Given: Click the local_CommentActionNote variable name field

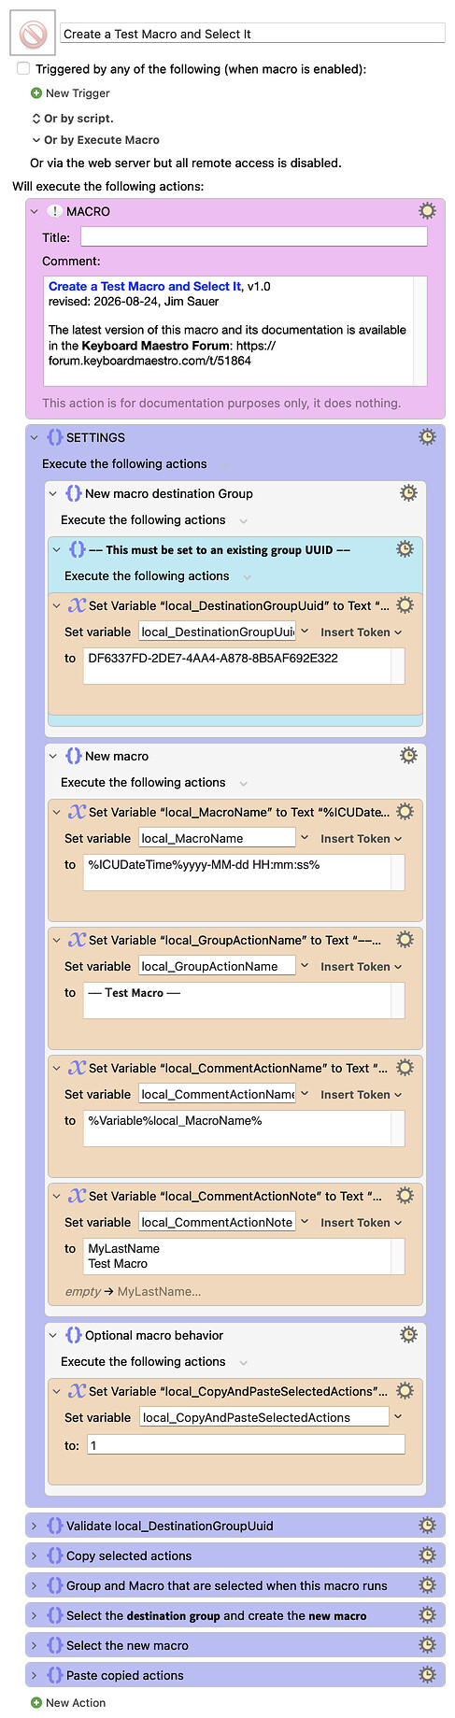Looking at the screenshot, I should [x=217, y=1222].
